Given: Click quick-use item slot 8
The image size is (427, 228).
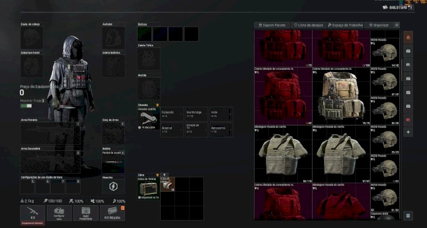Looking at the screenshot, I should click(x=73, y=186).
